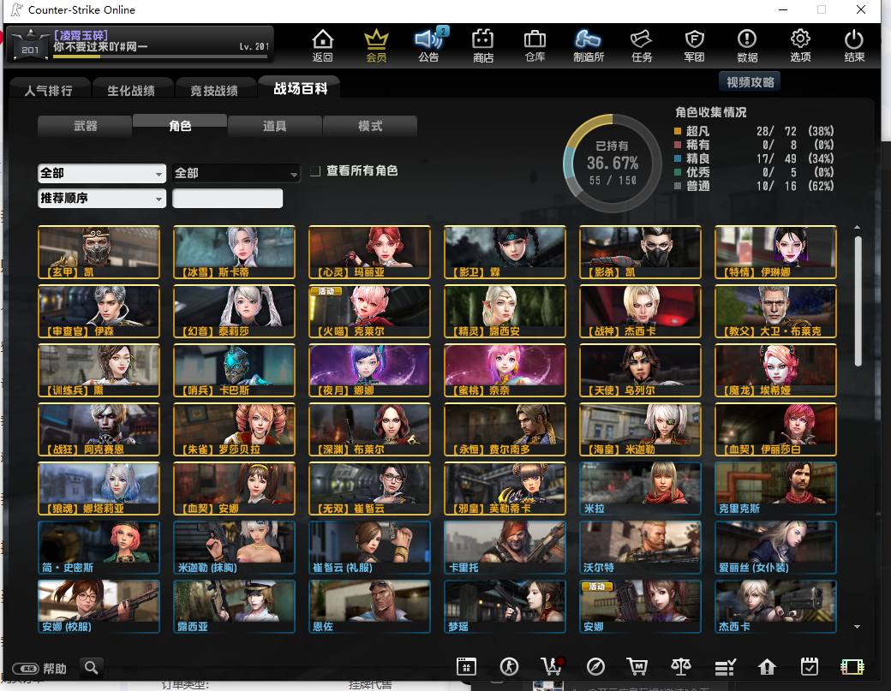Click the 结束 power icon
The height and width of the screenshot is (691, 891).
(854, 45)
